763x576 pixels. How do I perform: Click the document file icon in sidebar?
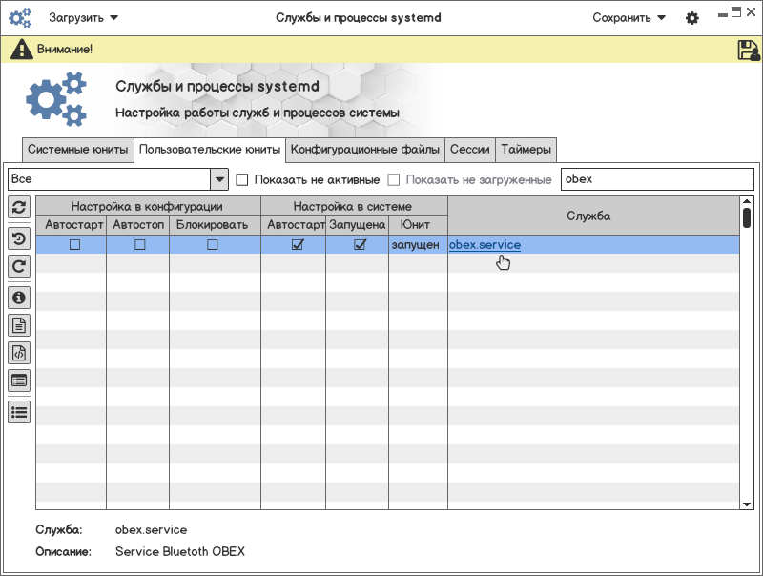point(19,325)
